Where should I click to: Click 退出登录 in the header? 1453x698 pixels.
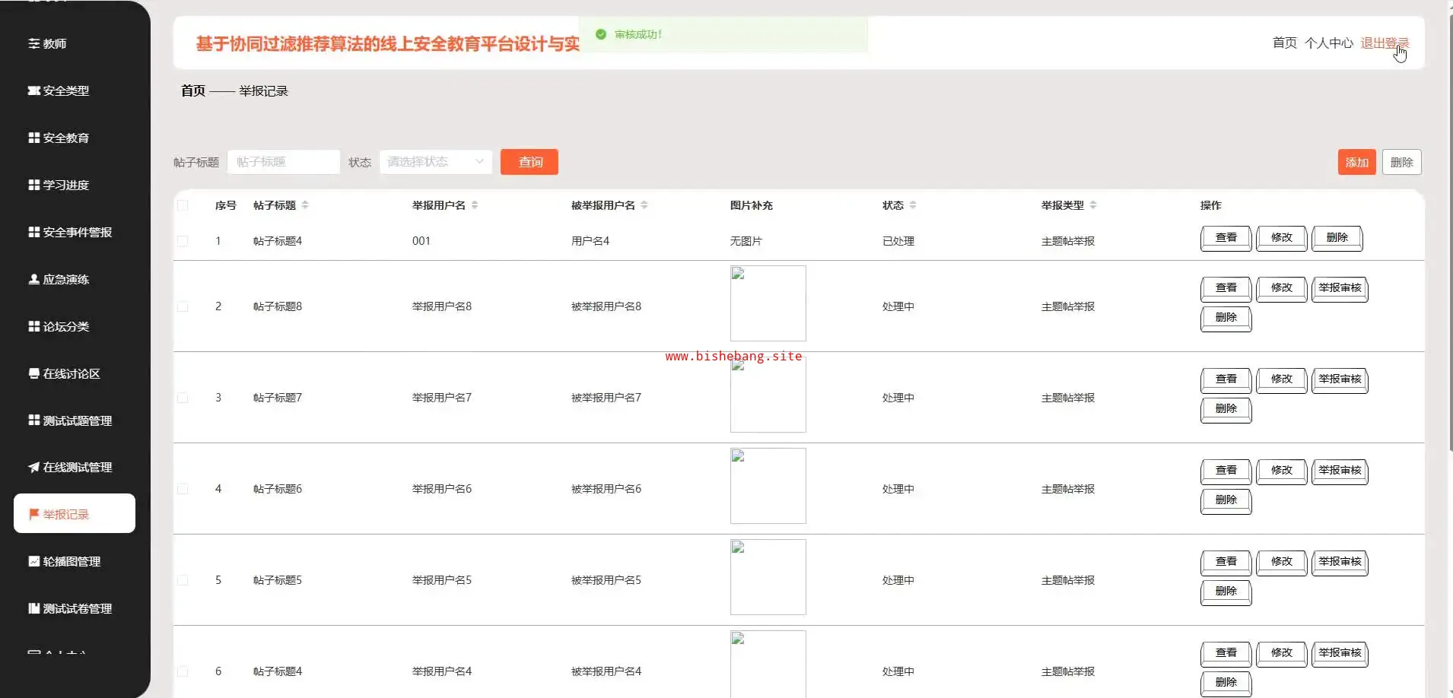click(x=1385, y=43)
